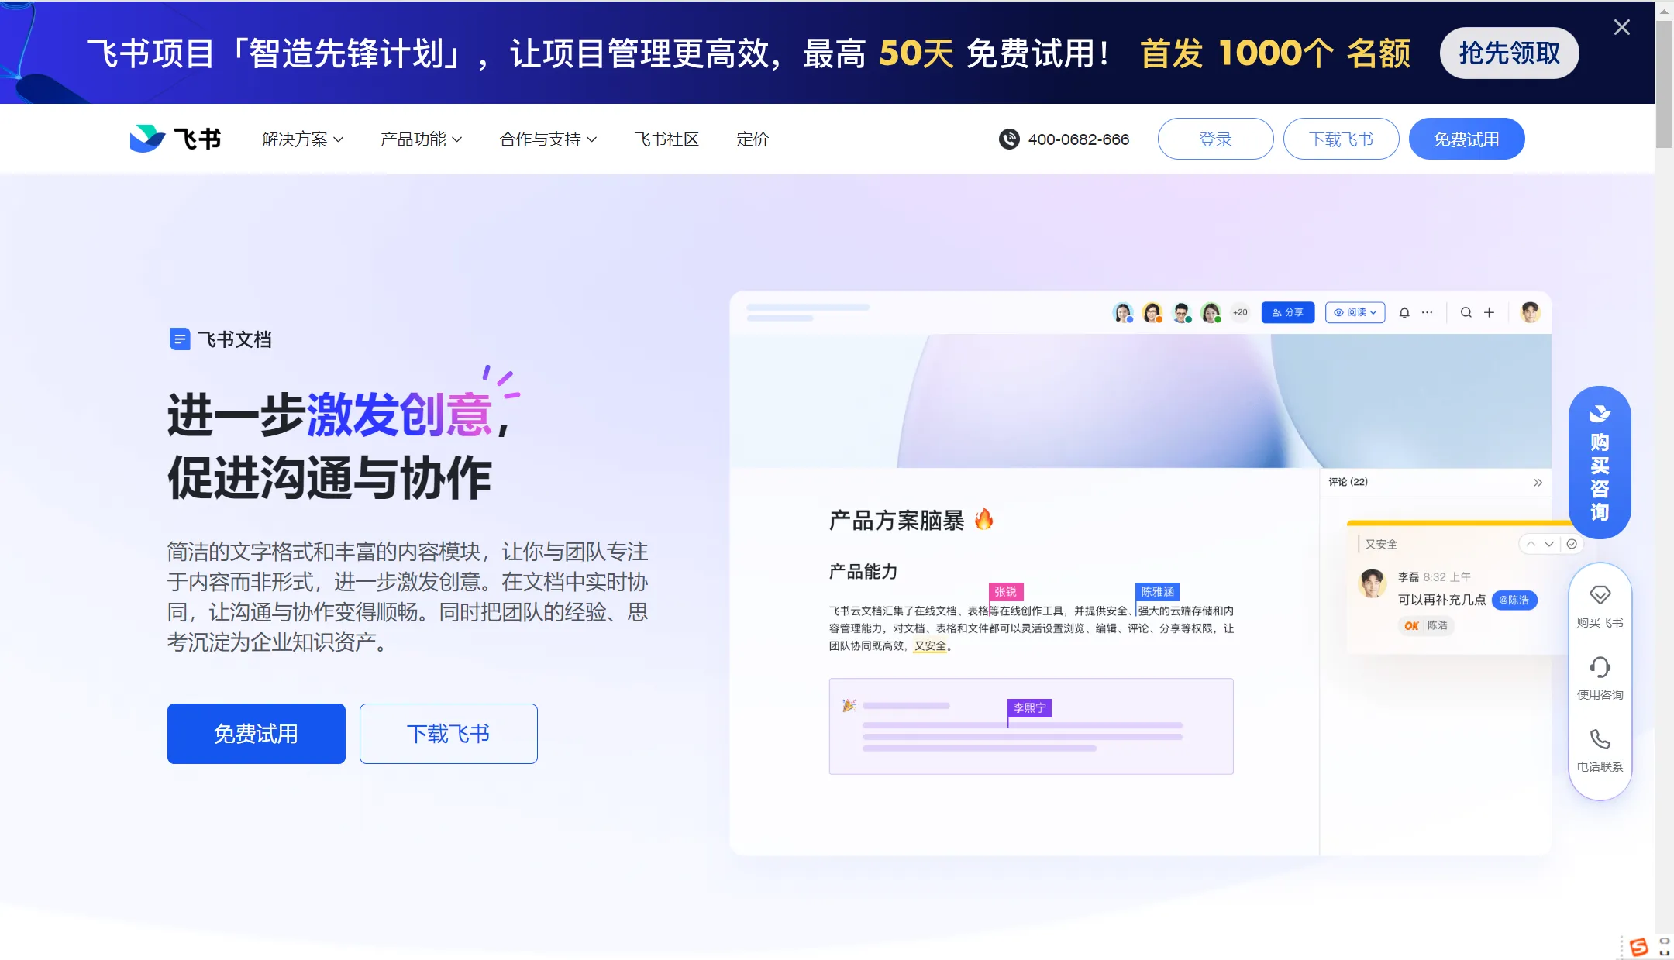The image size is (1674, 960).
Task: Collapse the 评论 (22) panel with double chevron
Action: click(1538, 483)
